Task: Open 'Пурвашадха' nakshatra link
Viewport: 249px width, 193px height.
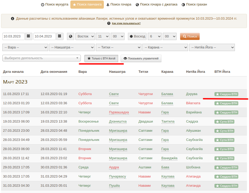Action: click(x=119, y=112)
